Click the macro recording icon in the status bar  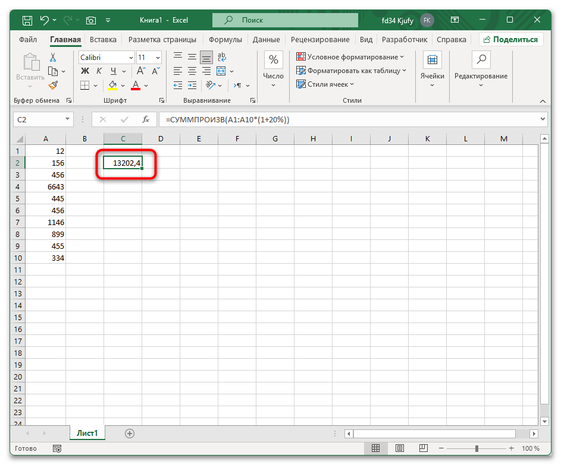[x=57, y=448]
